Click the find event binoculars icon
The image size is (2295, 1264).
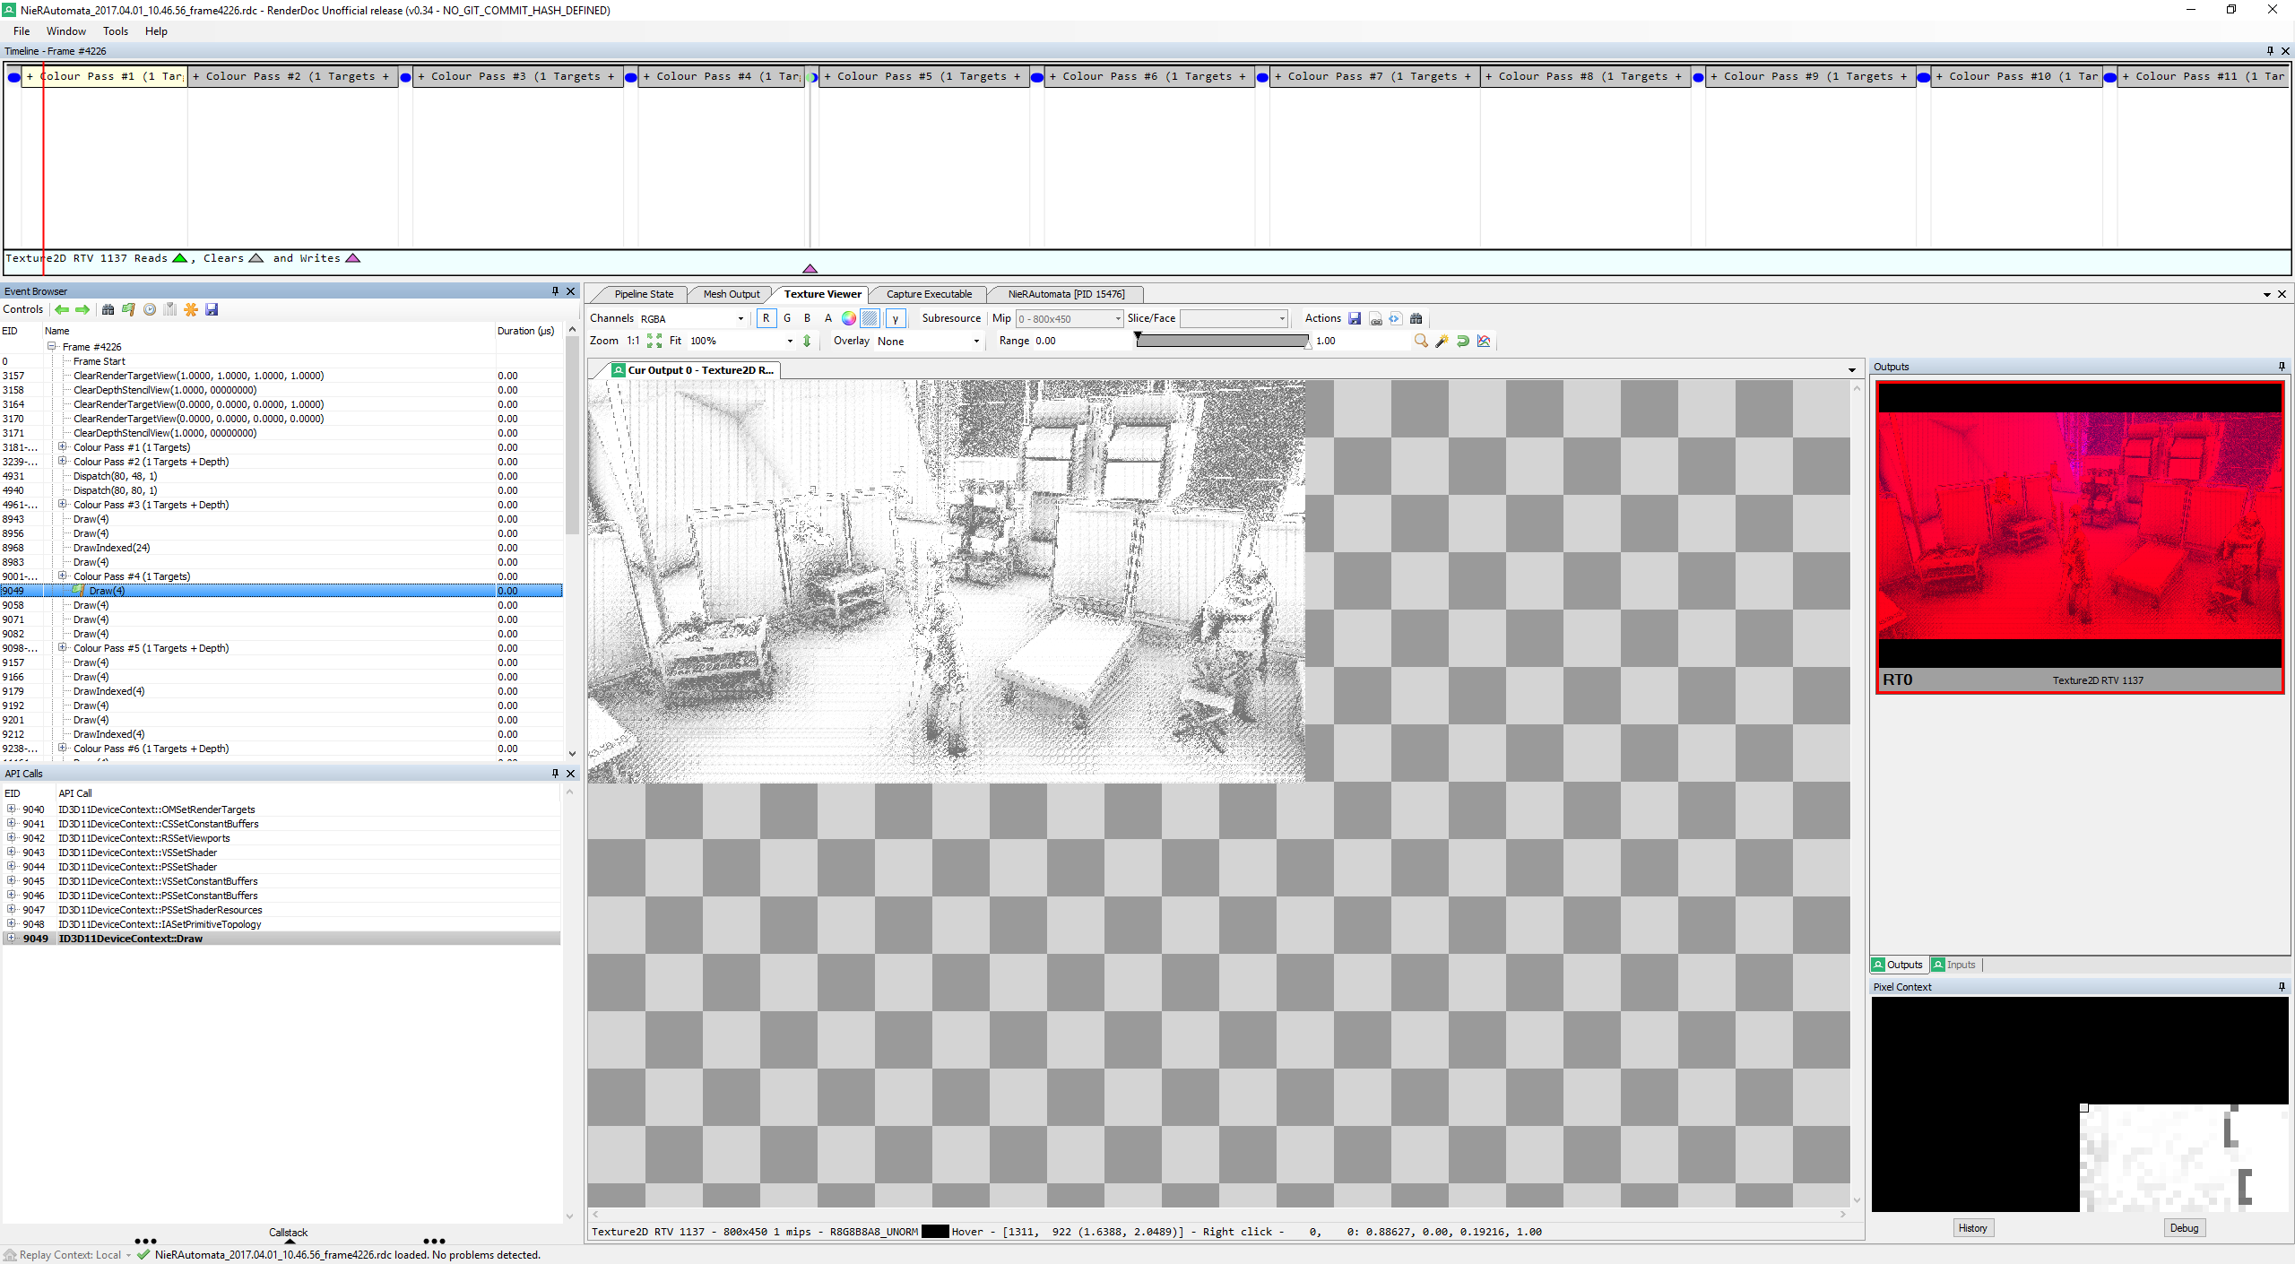[108, 309]
